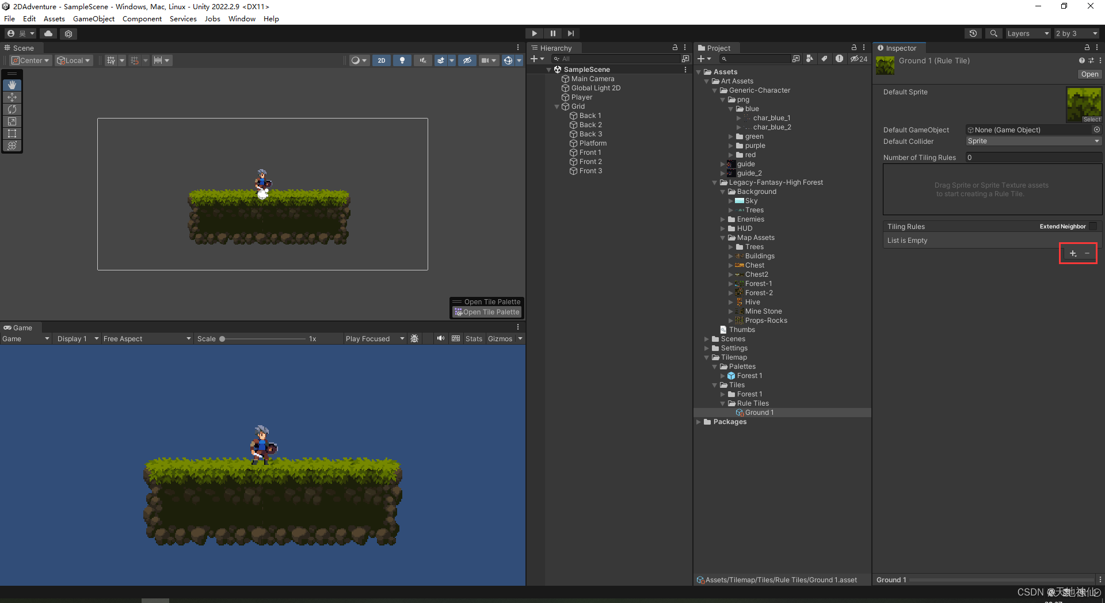Toggle scene audio mute
This screenshot has width=1105, height=603.
pos(423,60)
